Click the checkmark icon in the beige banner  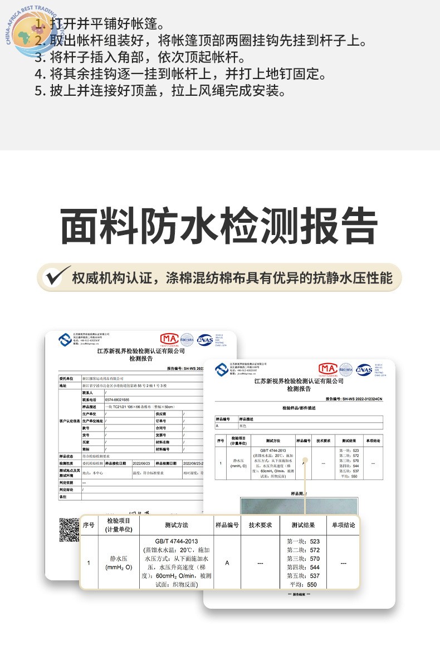pyautogui.click(x=56, y=277)
